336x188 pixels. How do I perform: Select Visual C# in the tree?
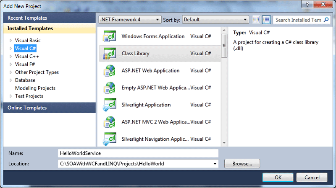tap(25, 49)
